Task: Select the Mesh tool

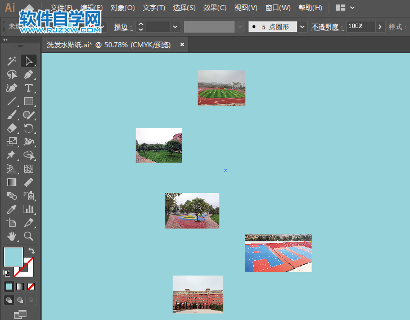Action: [29, 169]
